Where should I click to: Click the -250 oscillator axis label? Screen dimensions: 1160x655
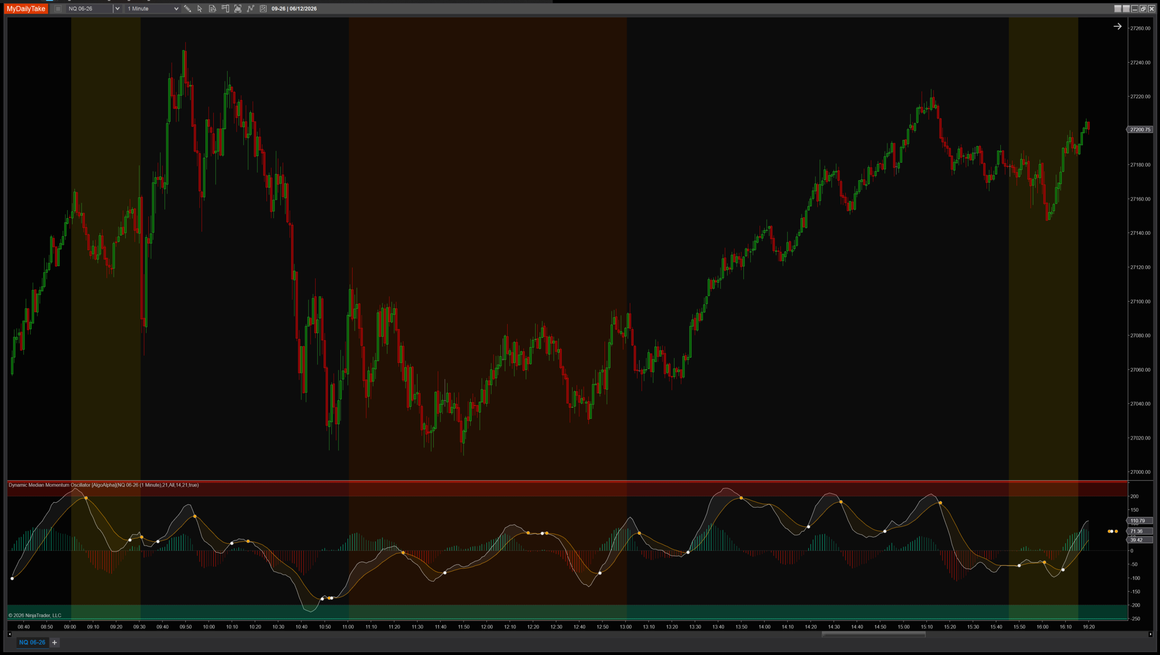[x=1135, y=619]
